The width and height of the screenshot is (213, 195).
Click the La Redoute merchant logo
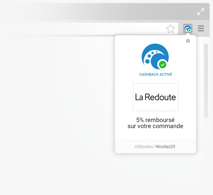coord(156,97)
